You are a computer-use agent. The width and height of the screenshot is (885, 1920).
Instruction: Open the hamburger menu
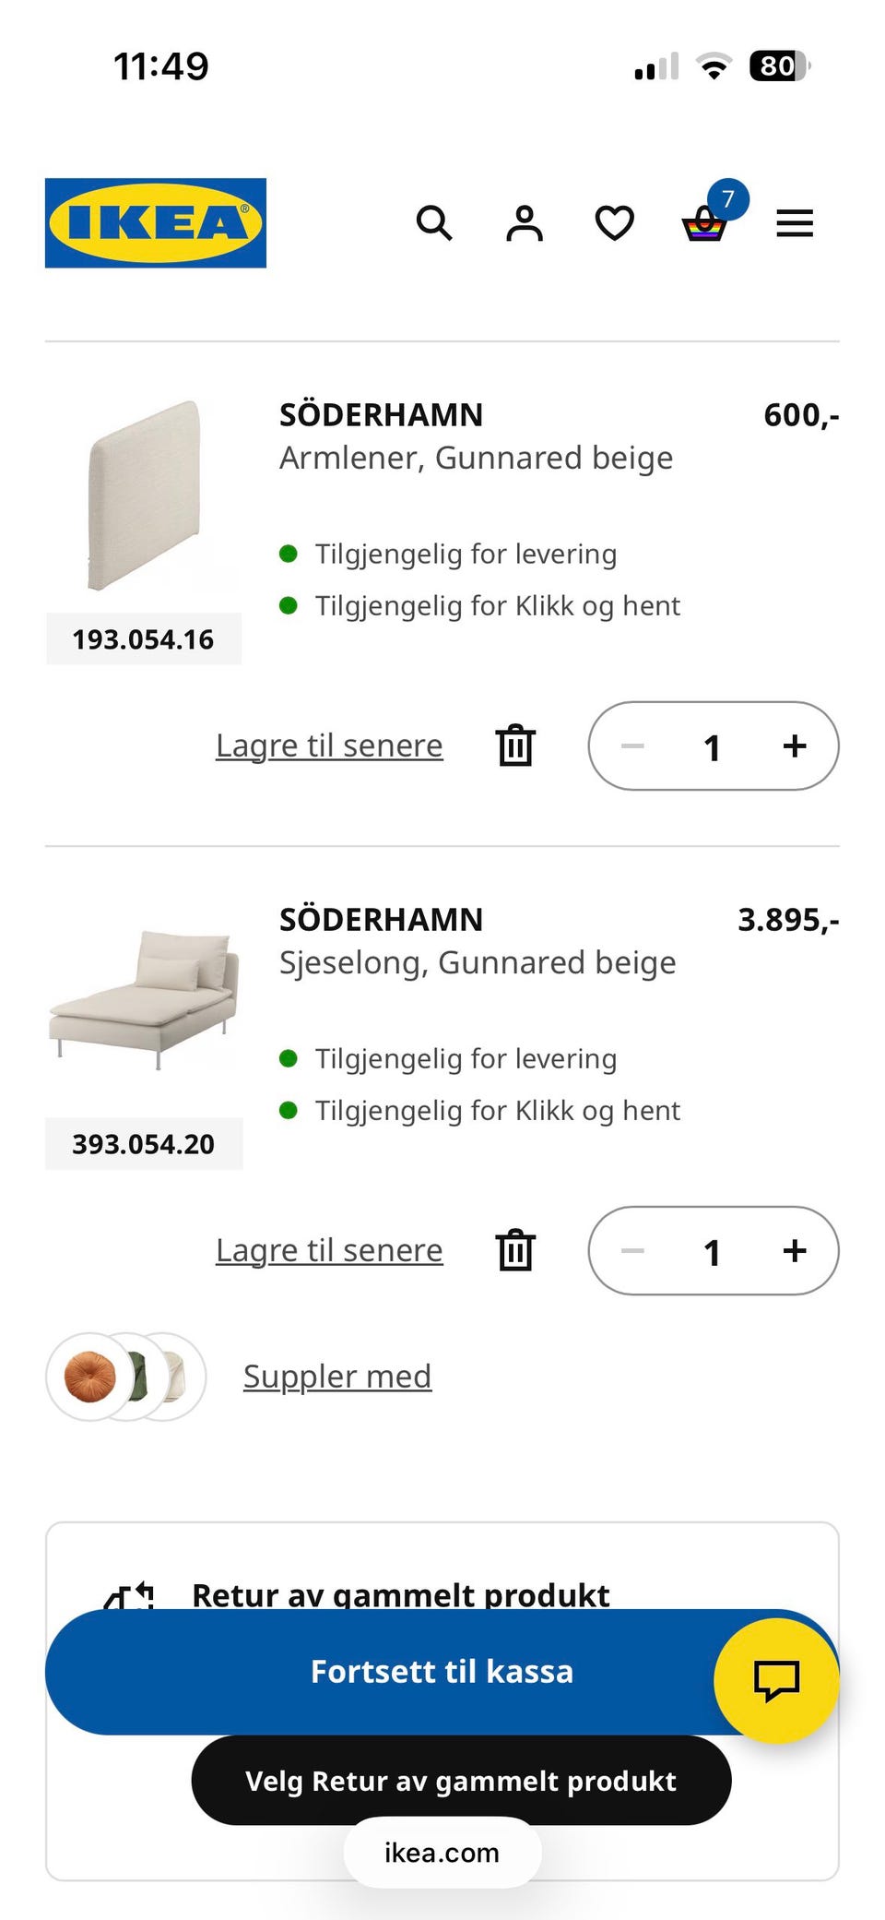pos(794,223)
